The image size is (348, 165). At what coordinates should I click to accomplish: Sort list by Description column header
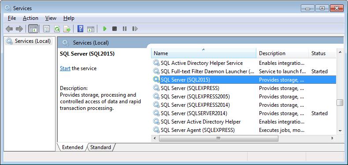click(282, 53)
